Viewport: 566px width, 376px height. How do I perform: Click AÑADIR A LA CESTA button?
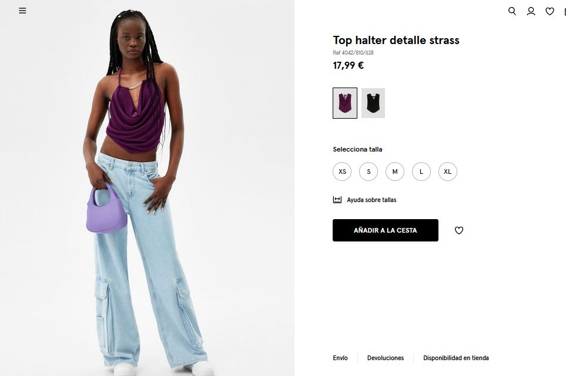[x=386, y=230]
